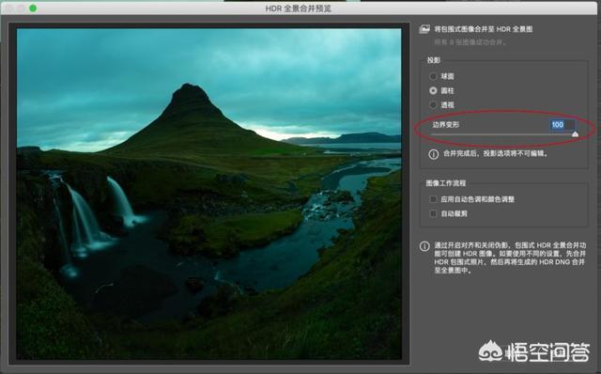Click the HDR 全景合并预览 window title
601x374 pixels.
(x=299, y=8)
